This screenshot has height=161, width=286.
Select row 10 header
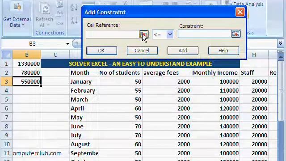click(x=7, y=144)
